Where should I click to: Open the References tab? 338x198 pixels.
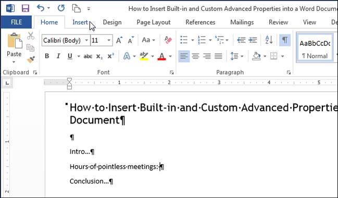[x=201, y=22]
